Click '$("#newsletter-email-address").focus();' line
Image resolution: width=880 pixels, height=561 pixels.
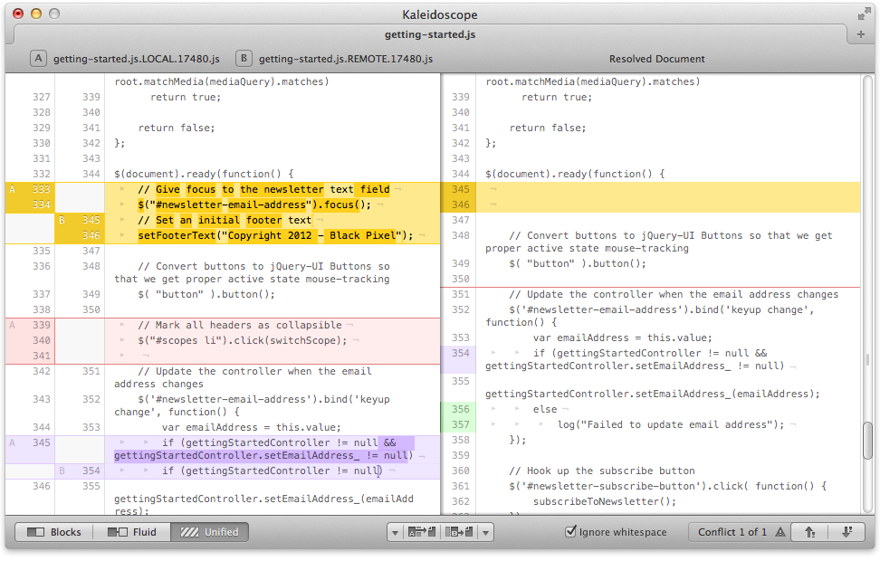click(x=254, y=204)
